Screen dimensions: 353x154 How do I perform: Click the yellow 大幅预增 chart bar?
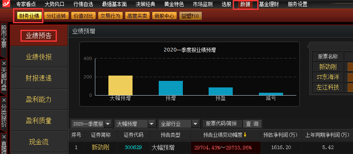[x=120, y=85]
